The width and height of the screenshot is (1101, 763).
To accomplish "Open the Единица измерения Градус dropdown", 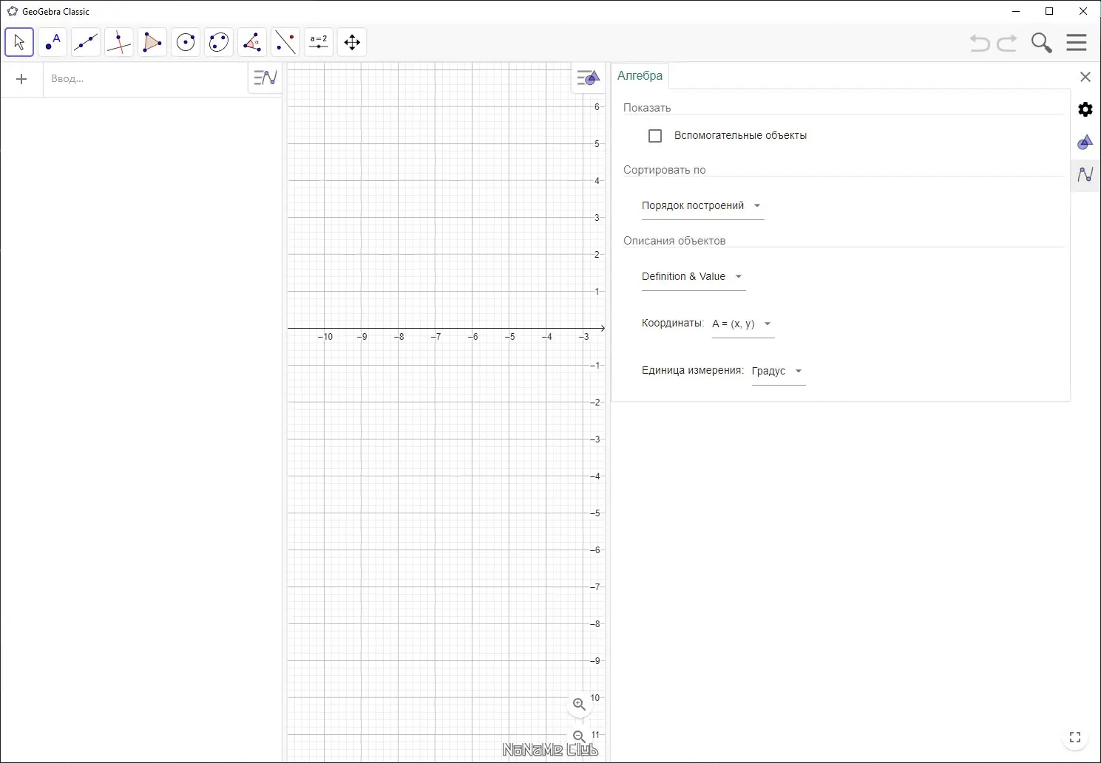I will click(778, 372).
